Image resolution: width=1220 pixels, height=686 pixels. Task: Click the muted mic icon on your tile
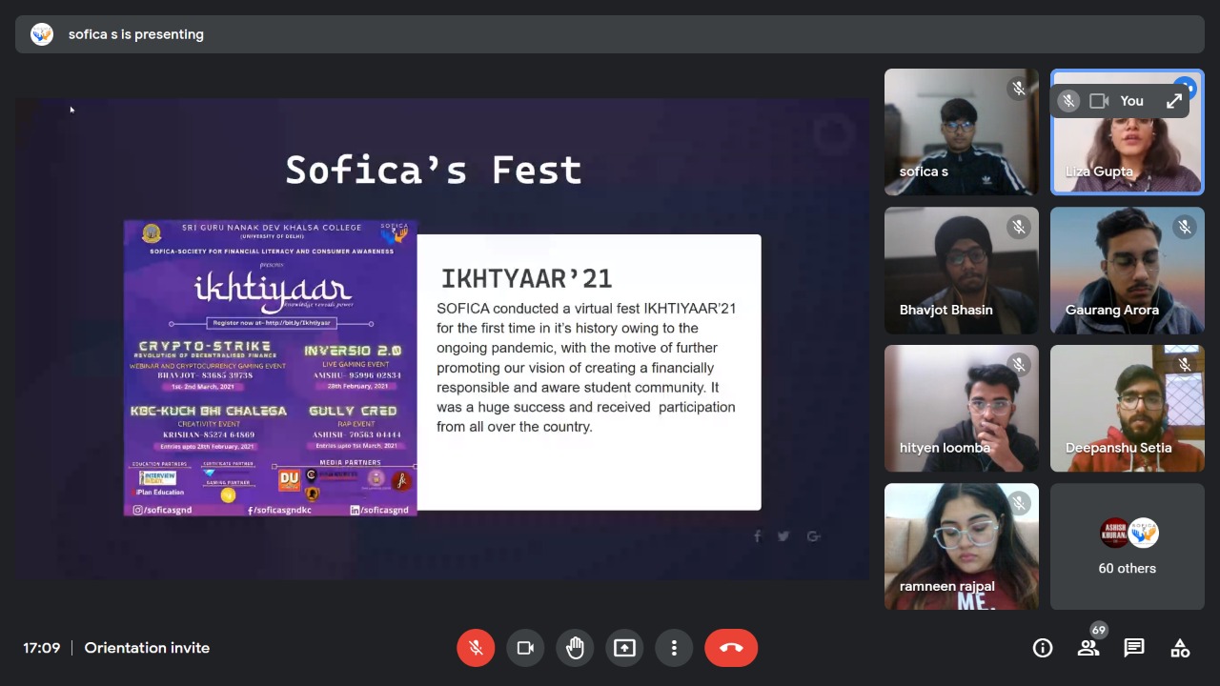pyautogui.click(x=1068, y=101)
